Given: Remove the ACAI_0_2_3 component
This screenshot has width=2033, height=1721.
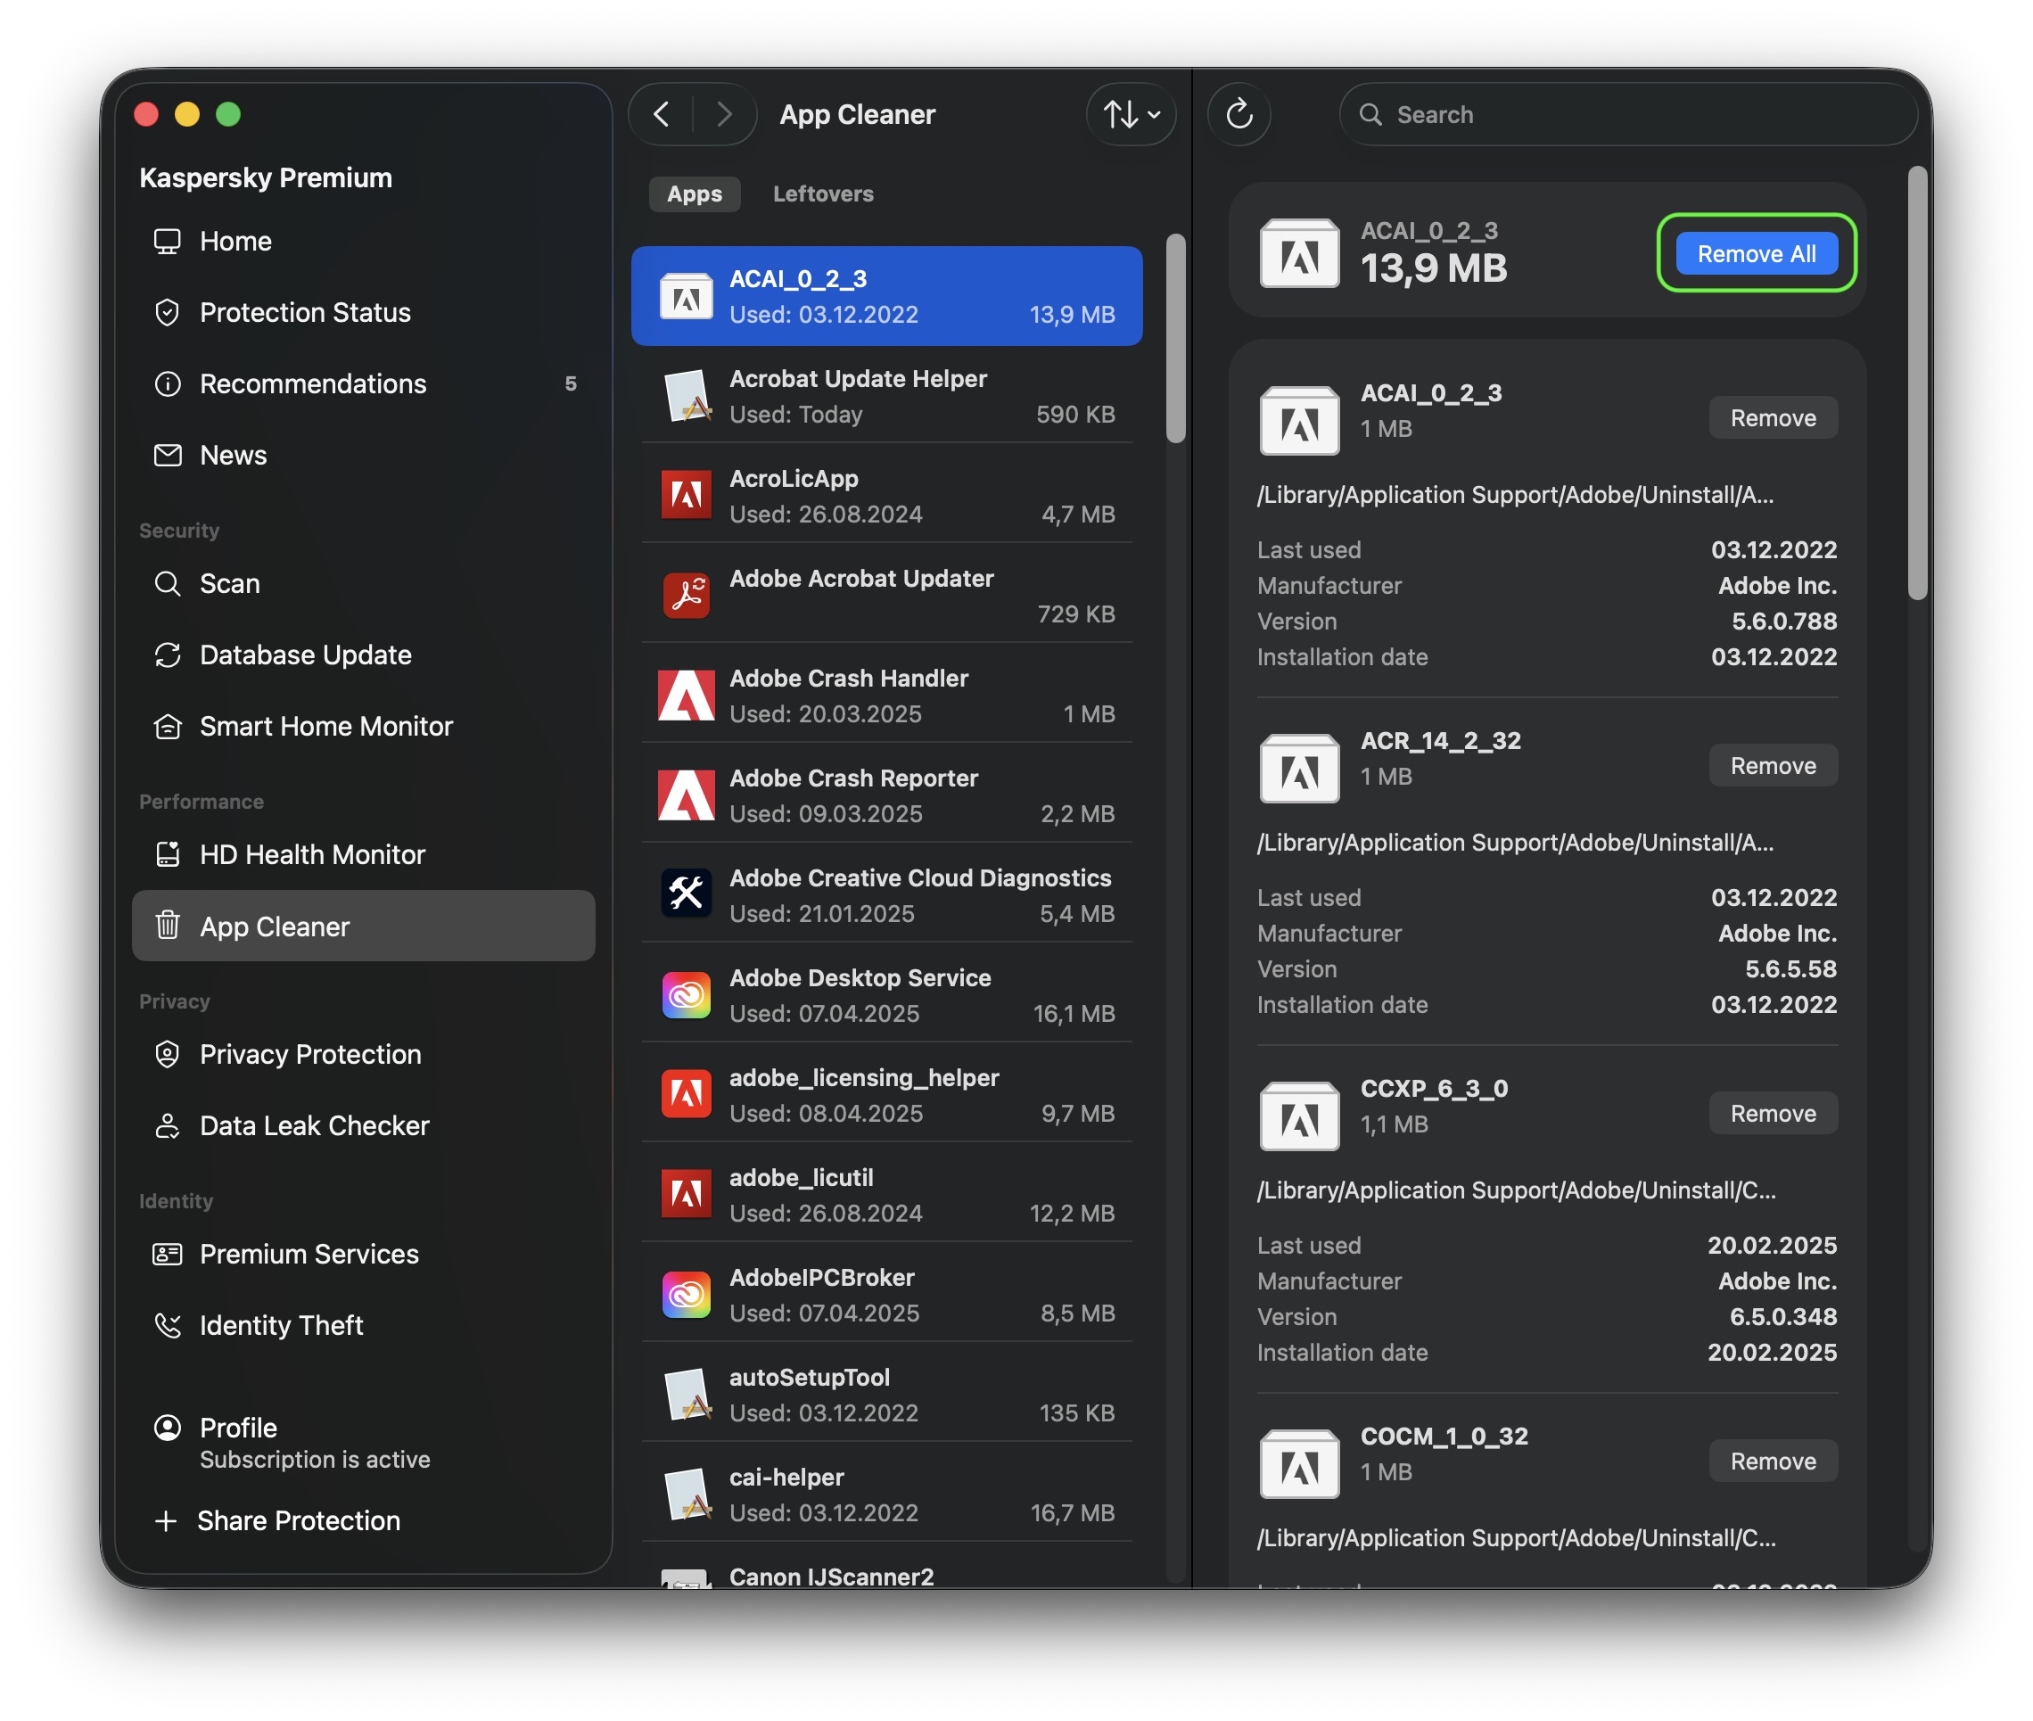Looking at the screenshot, I should pos(1772,417).
